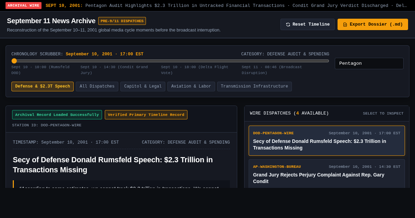Screen dimensions: 415x218
Task: Click the ticker headline about Pentagon Audit
Action: tap(185, 6)
